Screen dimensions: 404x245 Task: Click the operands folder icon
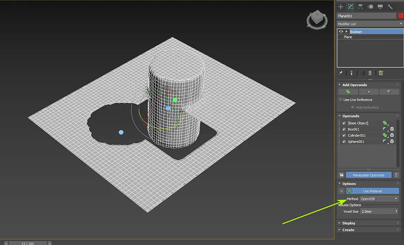pos(341,175)
